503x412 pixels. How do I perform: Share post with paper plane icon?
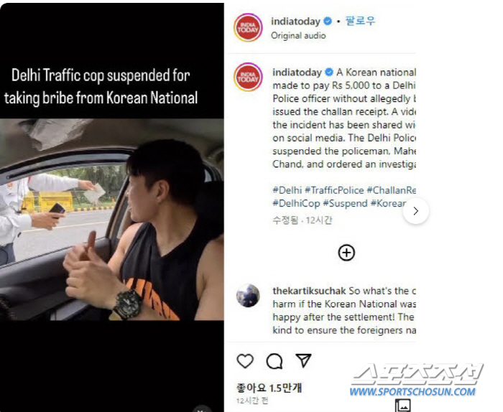(303, 360)
